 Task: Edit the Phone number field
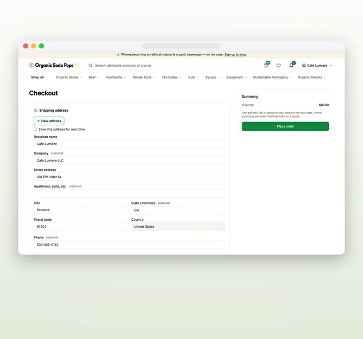129,245
